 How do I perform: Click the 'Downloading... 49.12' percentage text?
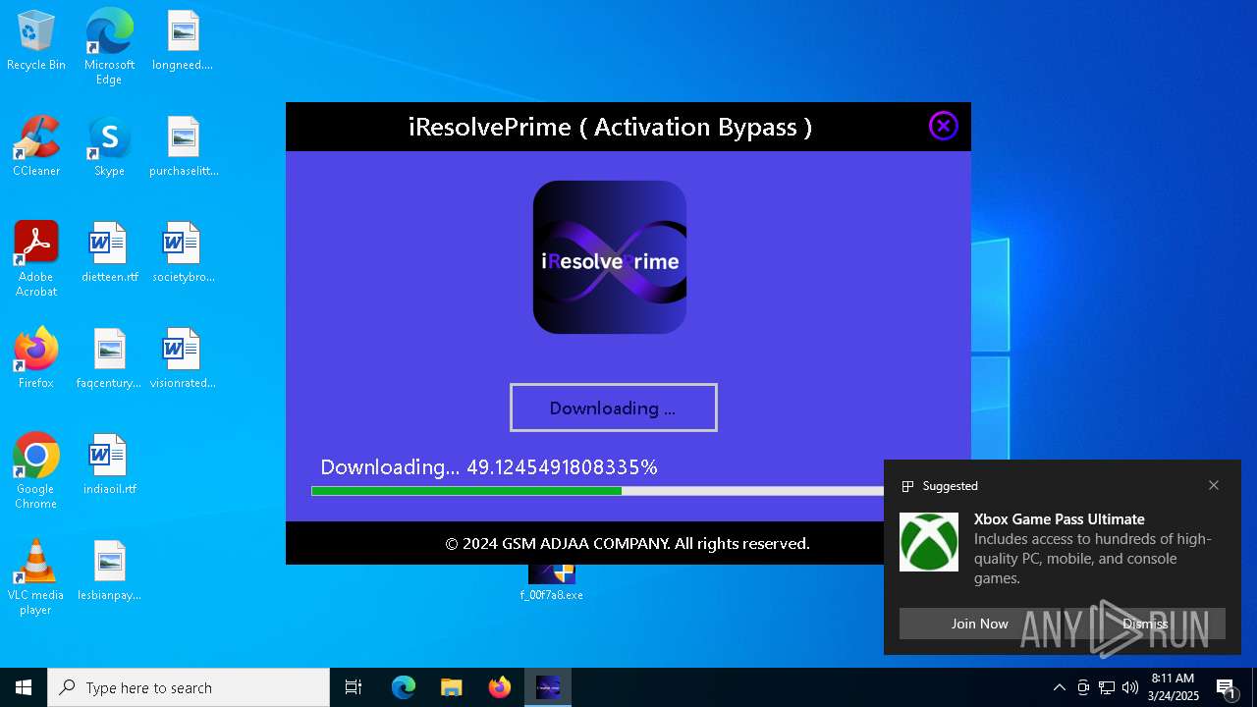[x=489, y=467]
